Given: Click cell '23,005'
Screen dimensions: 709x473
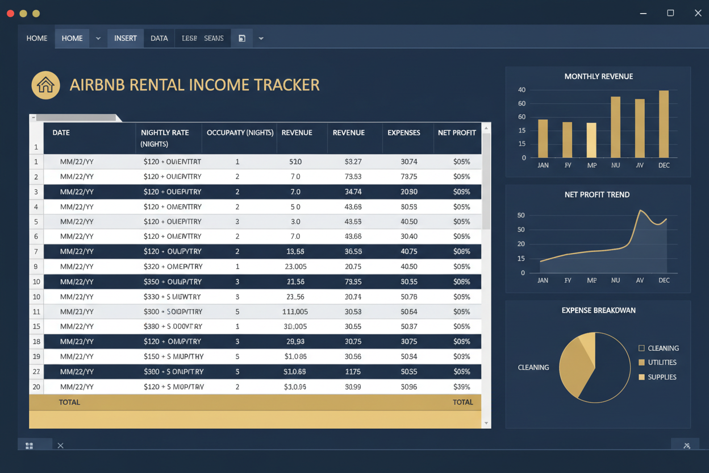Looking at the screenshot, I should pyautogui.click(x=295, y=266).
